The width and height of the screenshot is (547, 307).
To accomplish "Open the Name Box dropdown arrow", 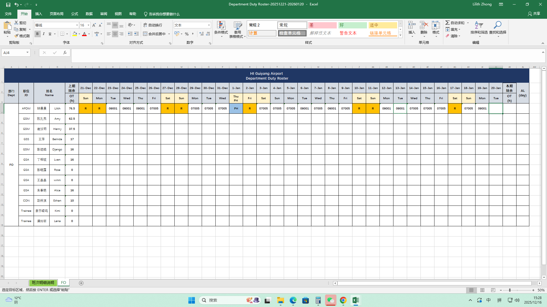I will click(x=27, y=53).
